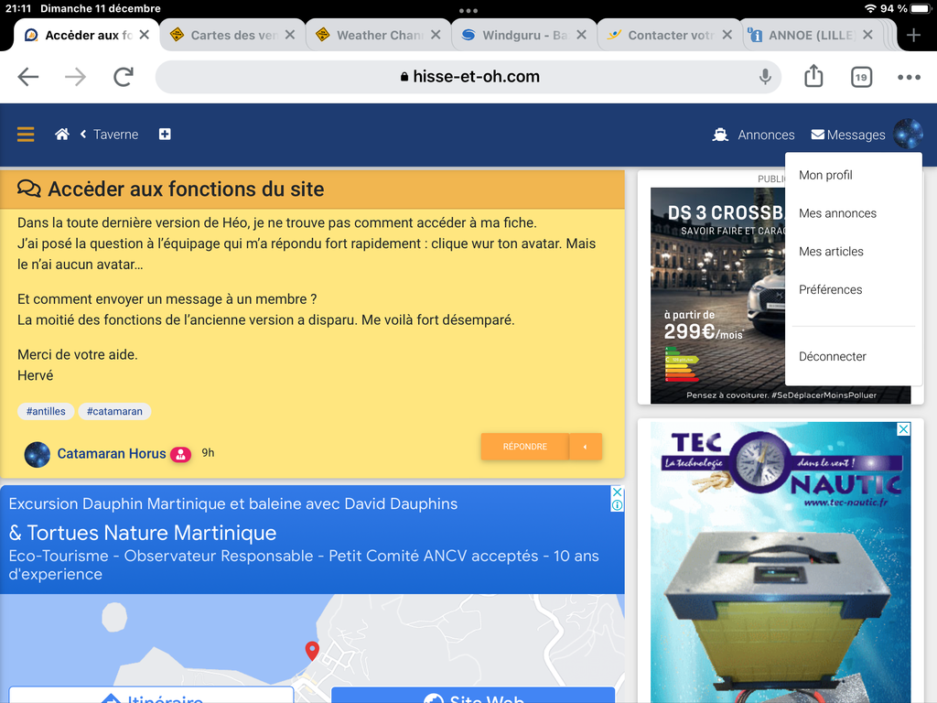Image resolution: width=937 pixels, height=703 pixels.
Task: Select Mon profil from user menu
Action: (825, 175)
